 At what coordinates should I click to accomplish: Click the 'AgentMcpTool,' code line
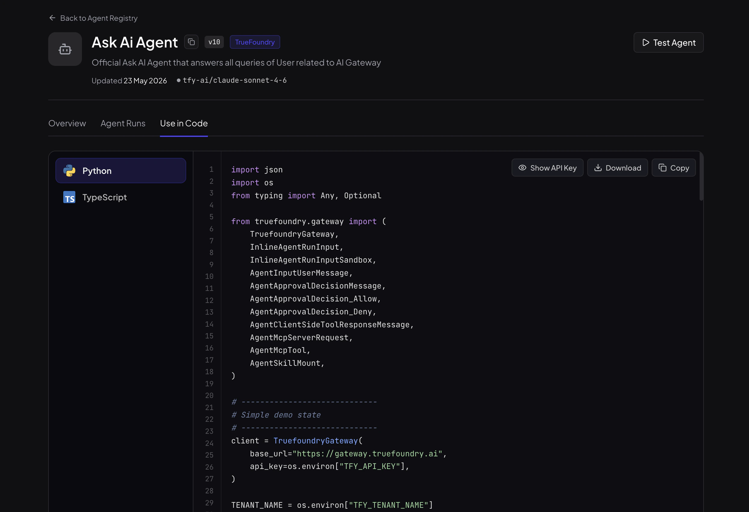[x=280, y=350]
